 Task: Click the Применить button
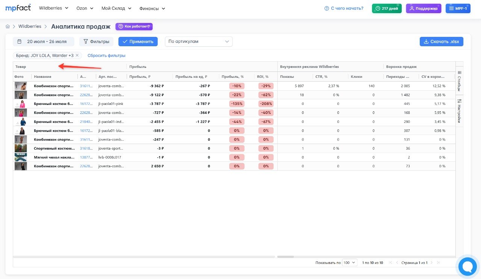(138, 41)
